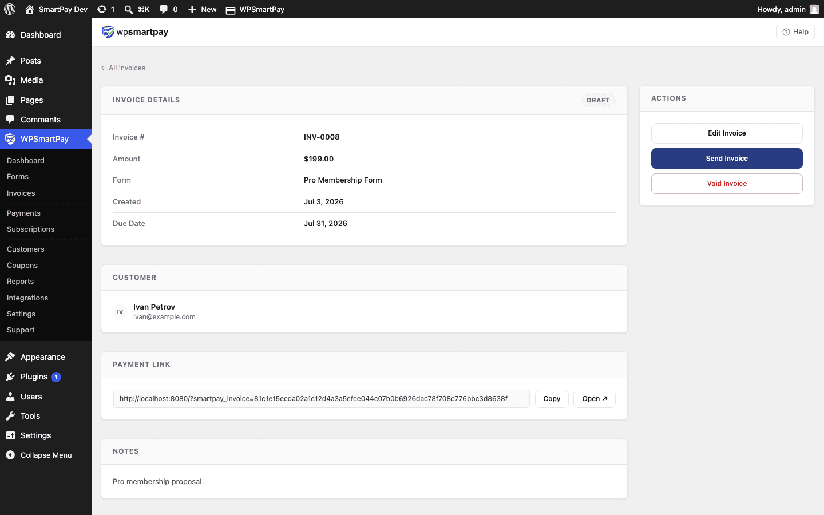Click the Users icon in sidebar
This screenshot has height=515, width=824.
click(10, 397)
